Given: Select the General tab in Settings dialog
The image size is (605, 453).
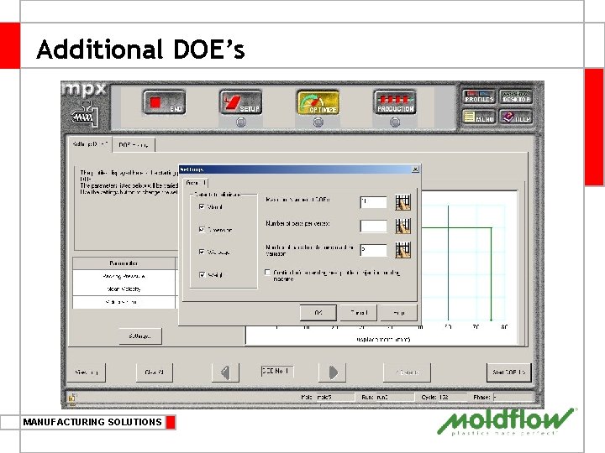Looking at the screenshot, I should coord(196,183).
